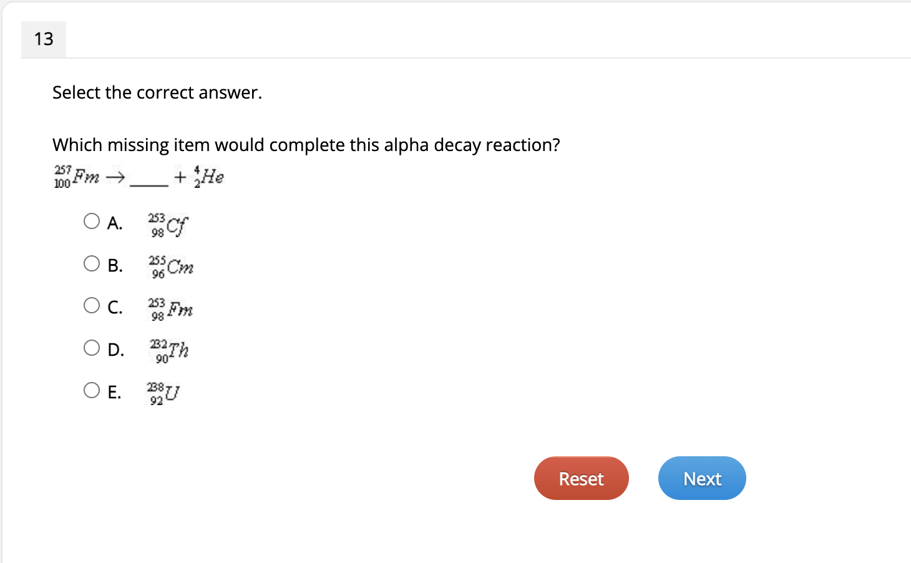Click the Reset button
The image size is (911, 563).
[x=581, y=478]
